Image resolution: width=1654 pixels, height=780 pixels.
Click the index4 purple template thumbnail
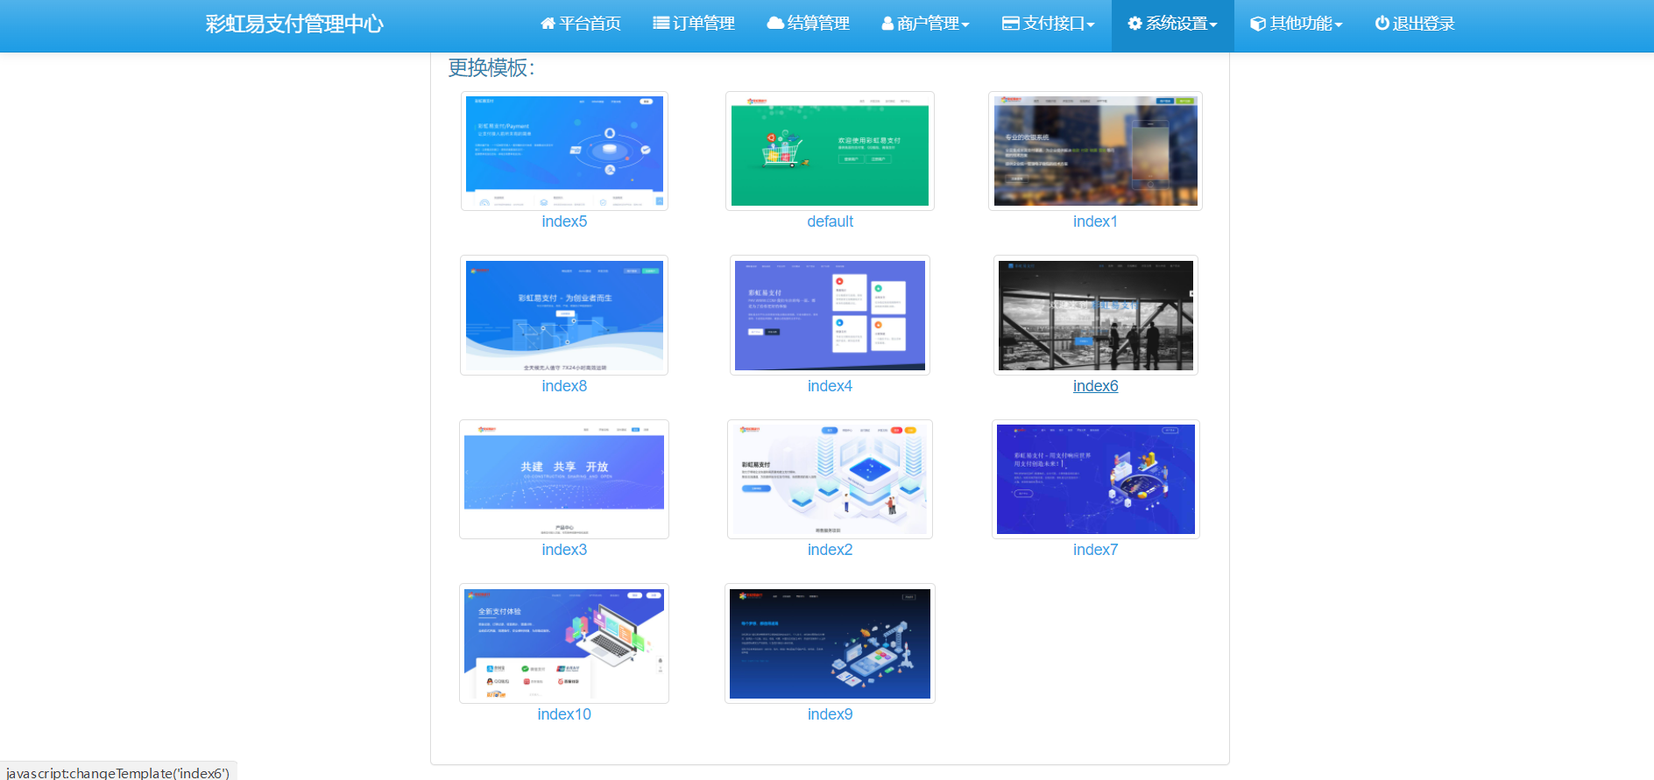[830, 315]
